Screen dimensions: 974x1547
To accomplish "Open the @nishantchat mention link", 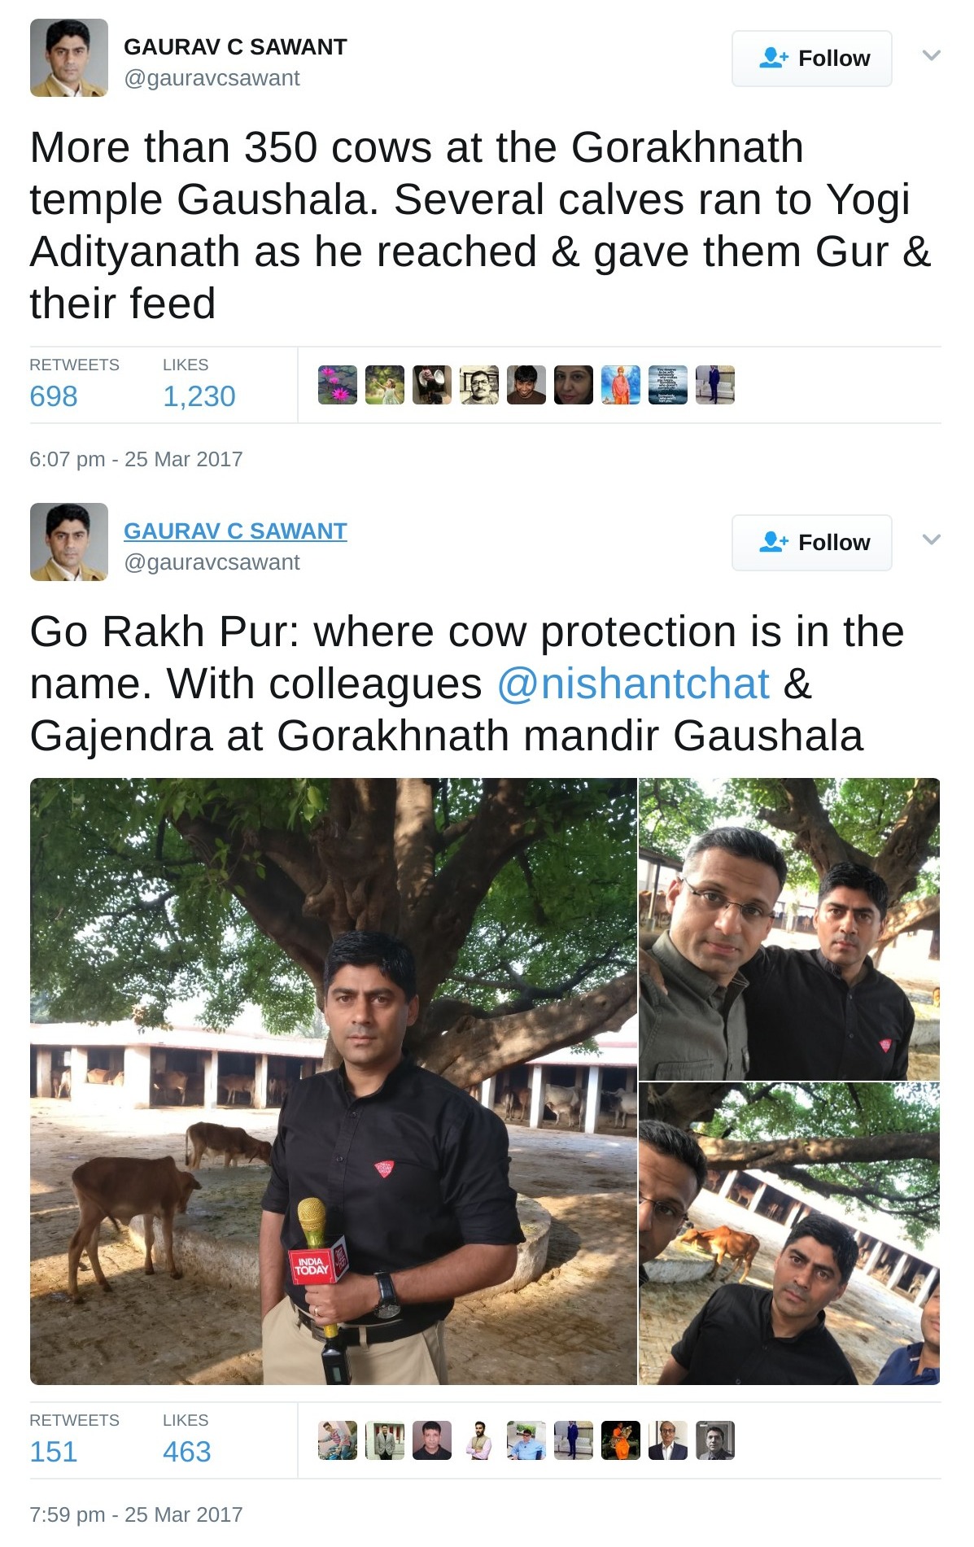I will (x=633, y=684).
